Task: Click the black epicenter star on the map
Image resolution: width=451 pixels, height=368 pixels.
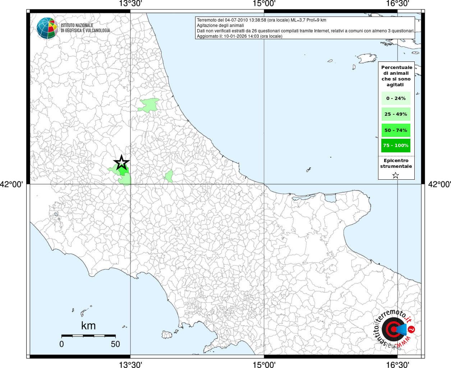Action: pyautogui.click(x=121, y=162)
